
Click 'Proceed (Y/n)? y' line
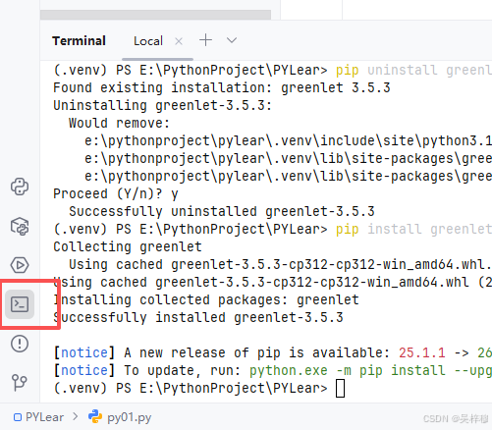tap(116, 193)
